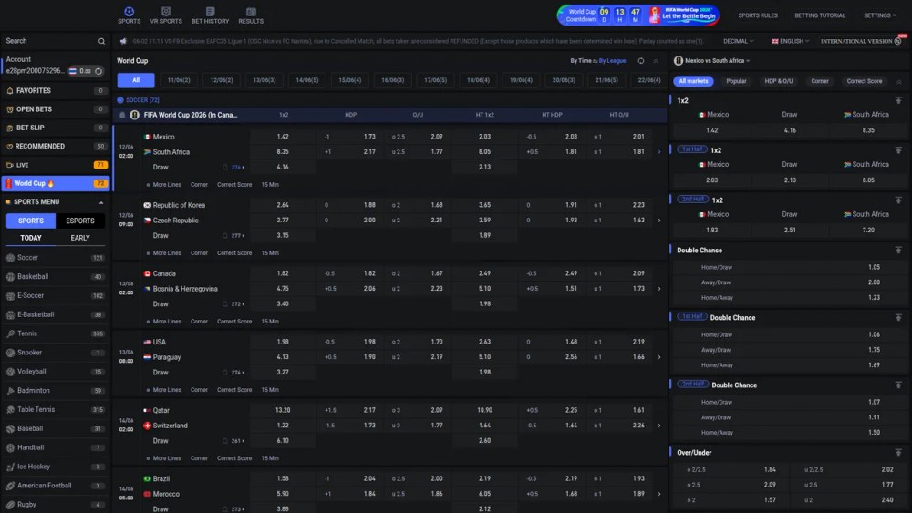912x513 pixels.
Task: Select American Football in sports list
Action: tap(56, 486)
